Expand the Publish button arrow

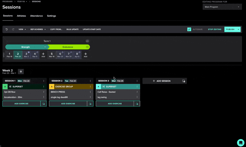tap(238, 29)
